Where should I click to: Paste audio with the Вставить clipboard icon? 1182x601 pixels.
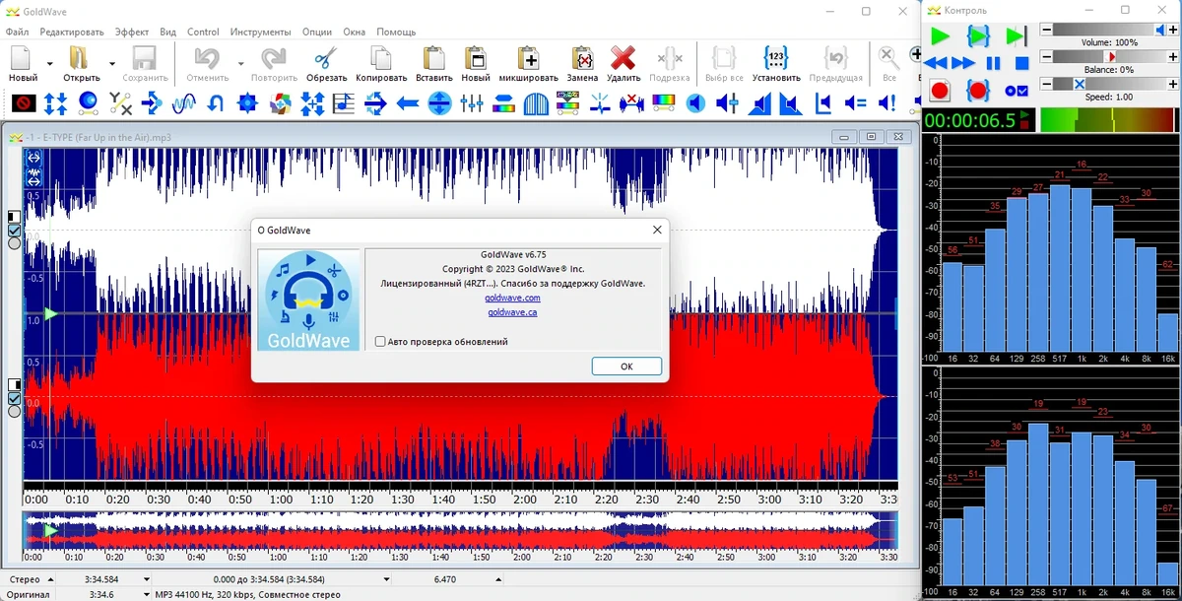(x=433, y=58)
